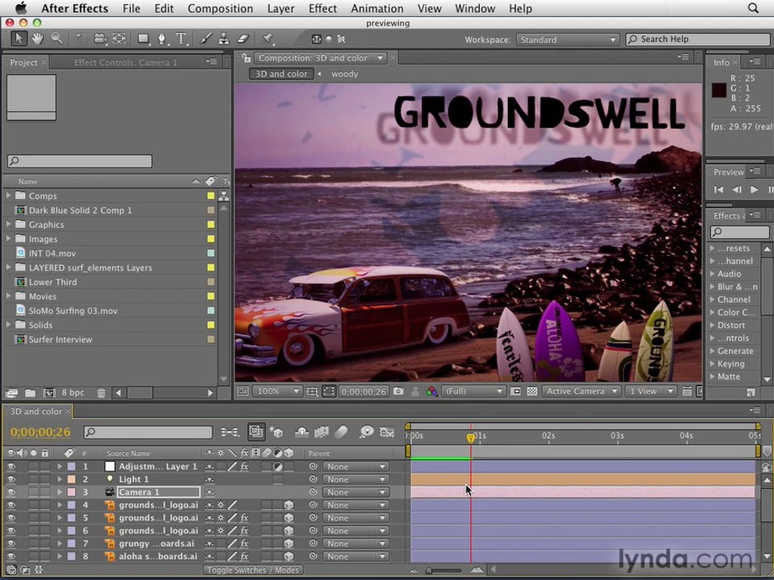Select the Eraser tool
Image resolution: width=774 pixels, height=580 pixels.
tap(243, 39)
